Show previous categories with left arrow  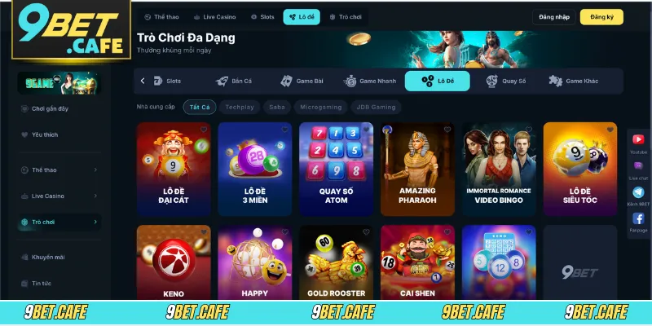click(143, 81)
